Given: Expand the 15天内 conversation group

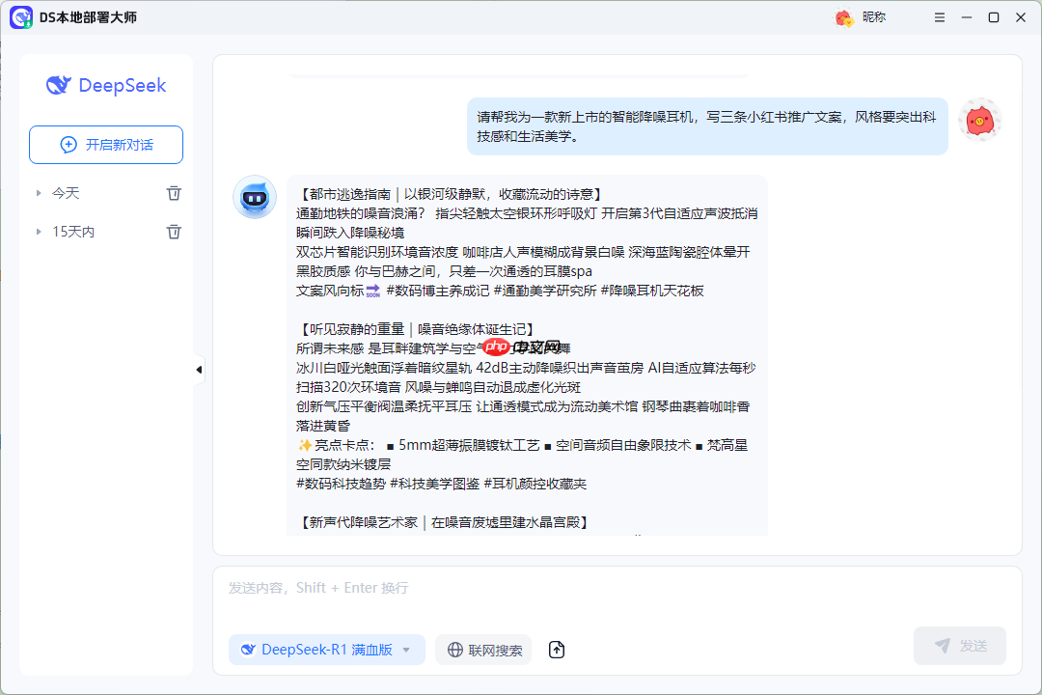Looking at the screenshot, I should coord(37,231).
